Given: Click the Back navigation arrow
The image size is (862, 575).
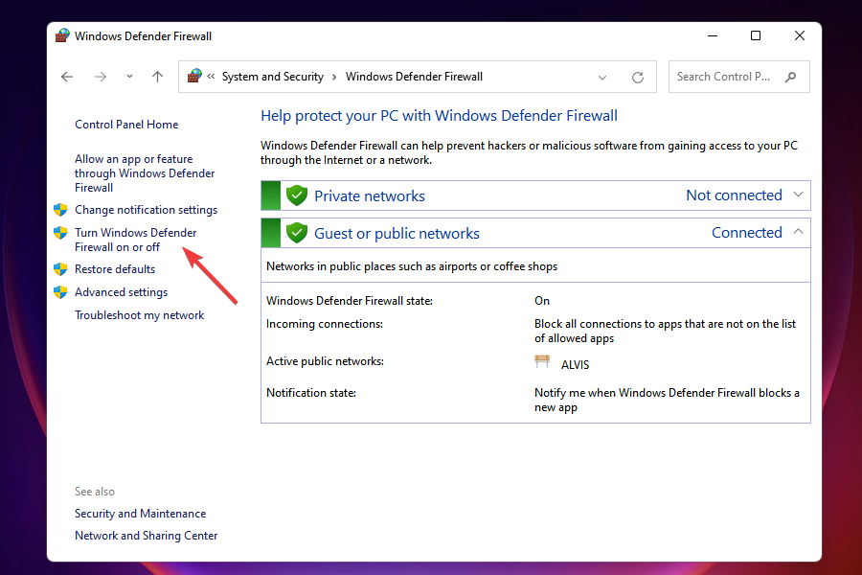Looking at the screenshot, I should (67, 77).
